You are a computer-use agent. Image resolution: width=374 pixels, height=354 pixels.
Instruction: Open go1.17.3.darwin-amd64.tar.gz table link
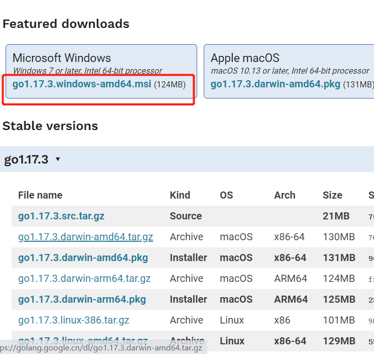click(x=86, y=237)
